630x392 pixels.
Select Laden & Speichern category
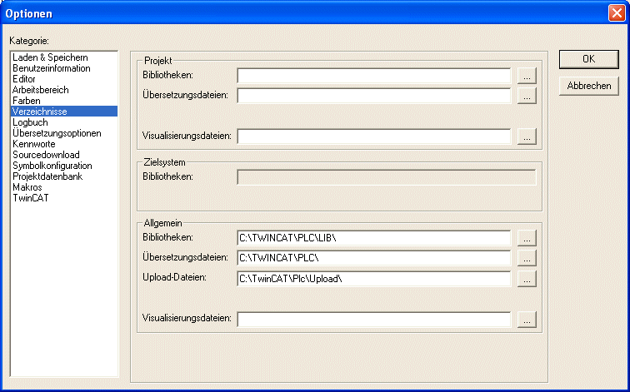click(50, 57)
